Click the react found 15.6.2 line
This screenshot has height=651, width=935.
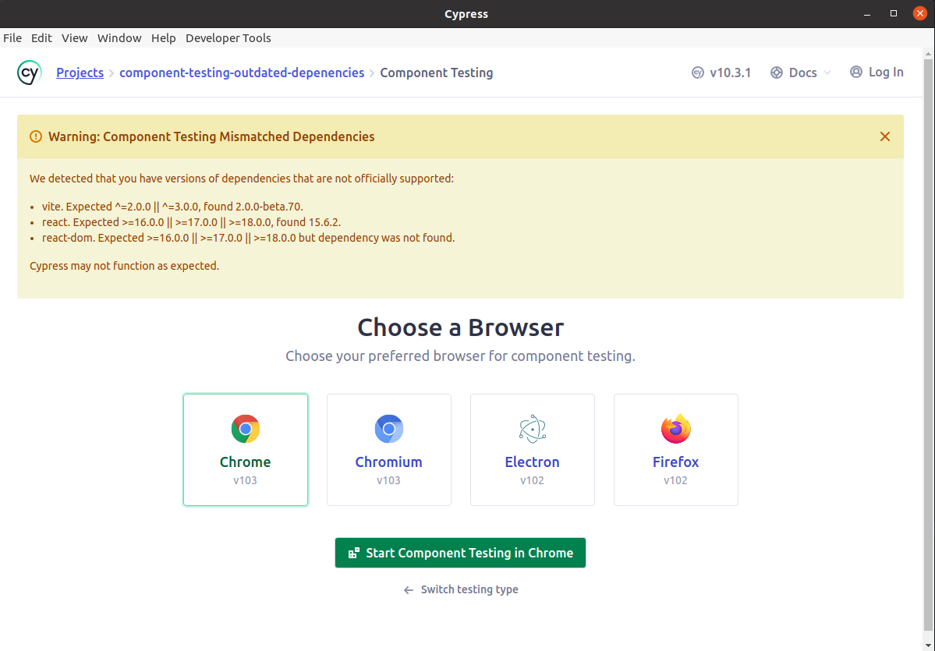click(x=191, y=222)
